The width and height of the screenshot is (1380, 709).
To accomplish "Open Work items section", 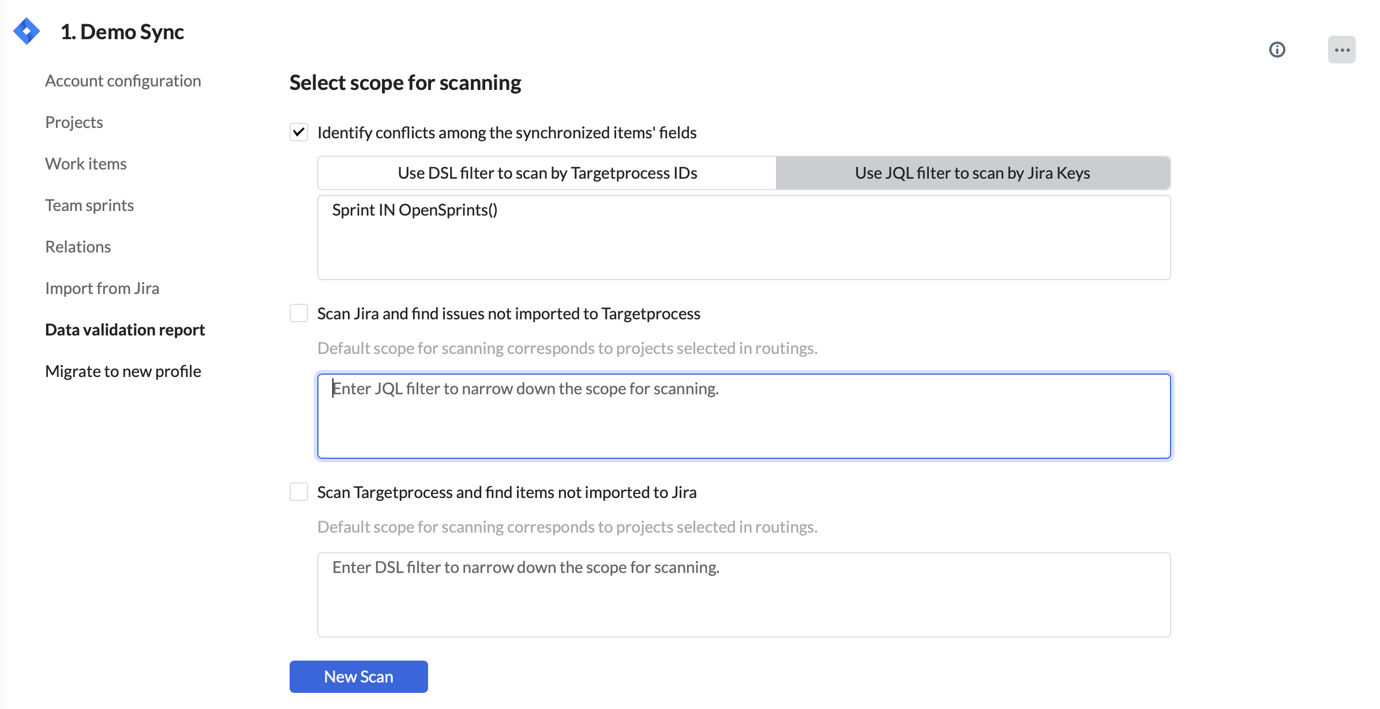I will click(85, 164).
